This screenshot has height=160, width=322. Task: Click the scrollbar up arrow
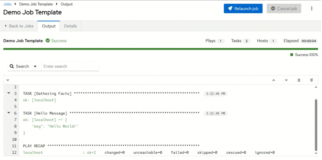316,87
